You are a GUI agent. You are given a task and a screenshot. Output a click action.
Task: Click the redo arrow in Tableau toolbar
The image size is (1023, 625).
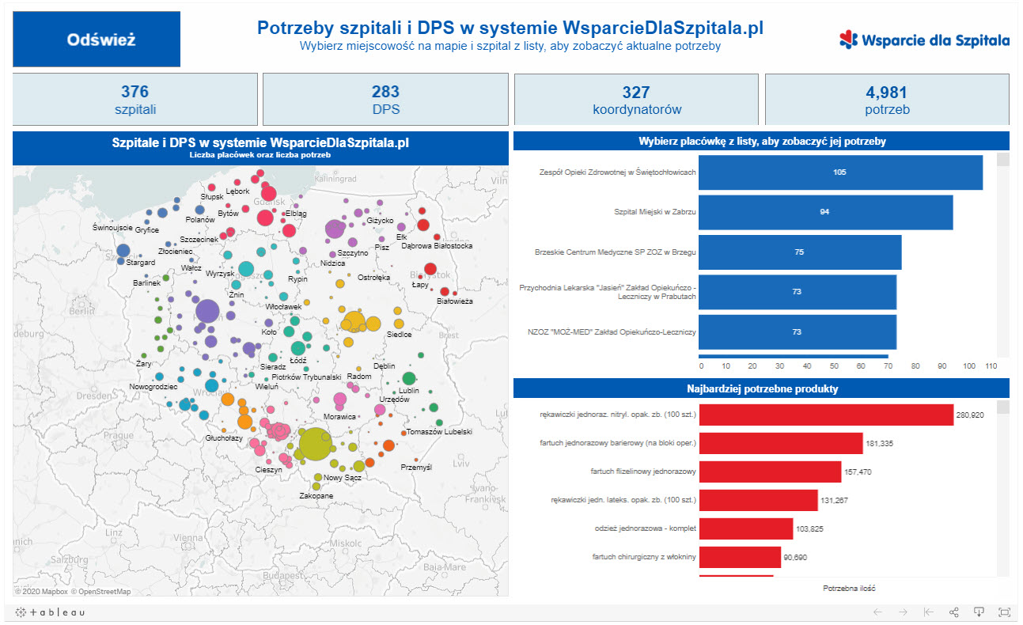pyautogui.click(x=903, y=612)
